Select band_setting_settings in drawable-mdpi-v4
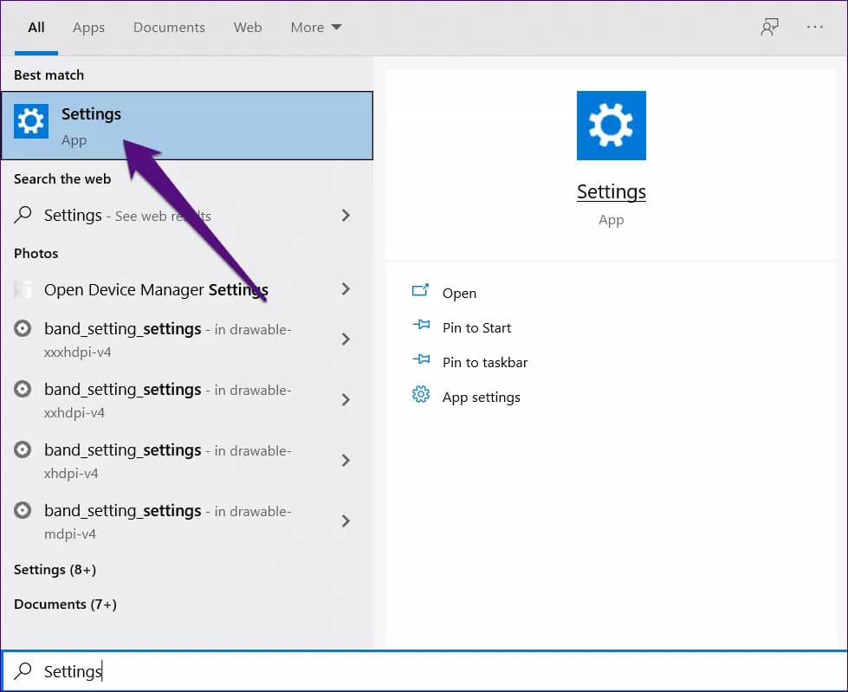This screenshot has height=692, width=848. pyautogui.click(x=187, y=521)
